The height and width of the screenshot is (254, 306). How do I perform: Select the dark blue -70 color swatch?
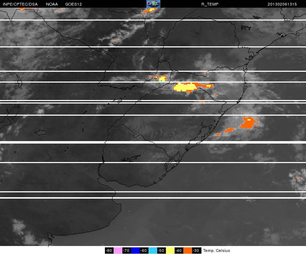click(135, 251)
